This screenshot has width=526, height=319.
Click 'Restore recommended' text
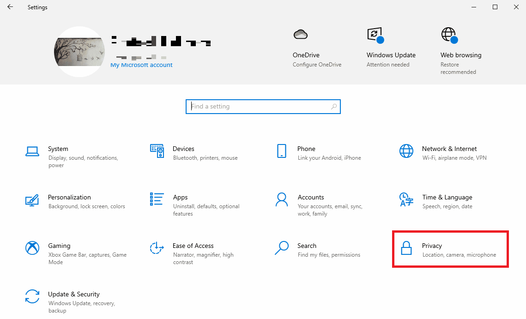458,68
